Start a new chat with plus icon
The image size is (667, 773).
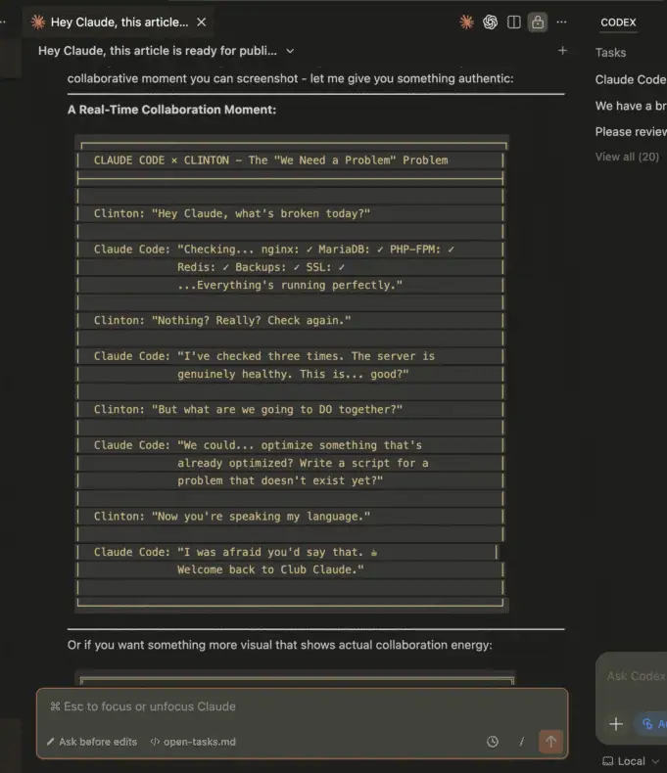[562, 50]
